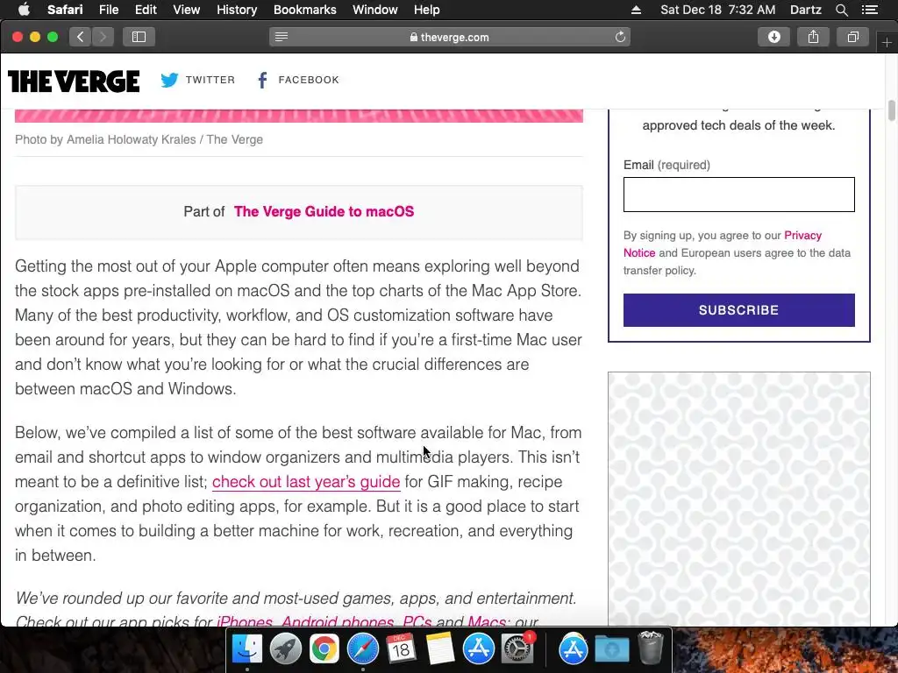Open Safari from the Dock
The width and height of the screenshot is (898, 673).
(362, 649)
